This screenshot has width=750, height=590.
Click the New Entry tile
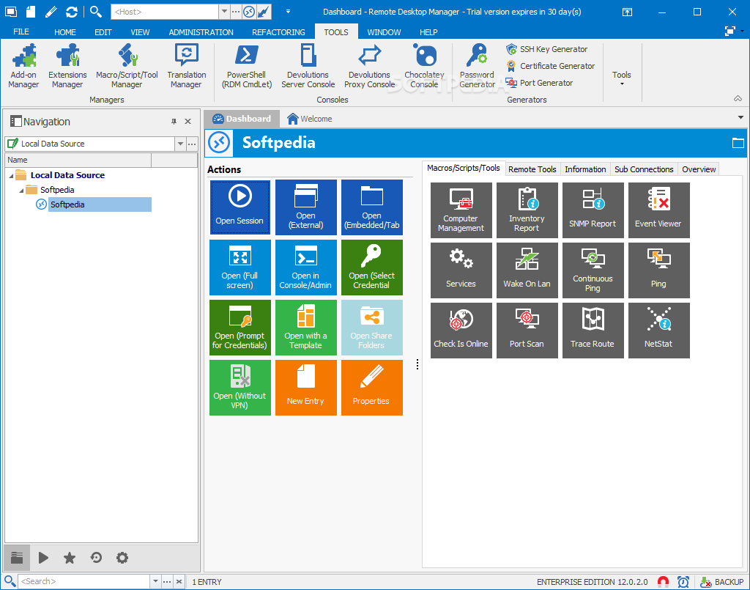coord(305,388)
